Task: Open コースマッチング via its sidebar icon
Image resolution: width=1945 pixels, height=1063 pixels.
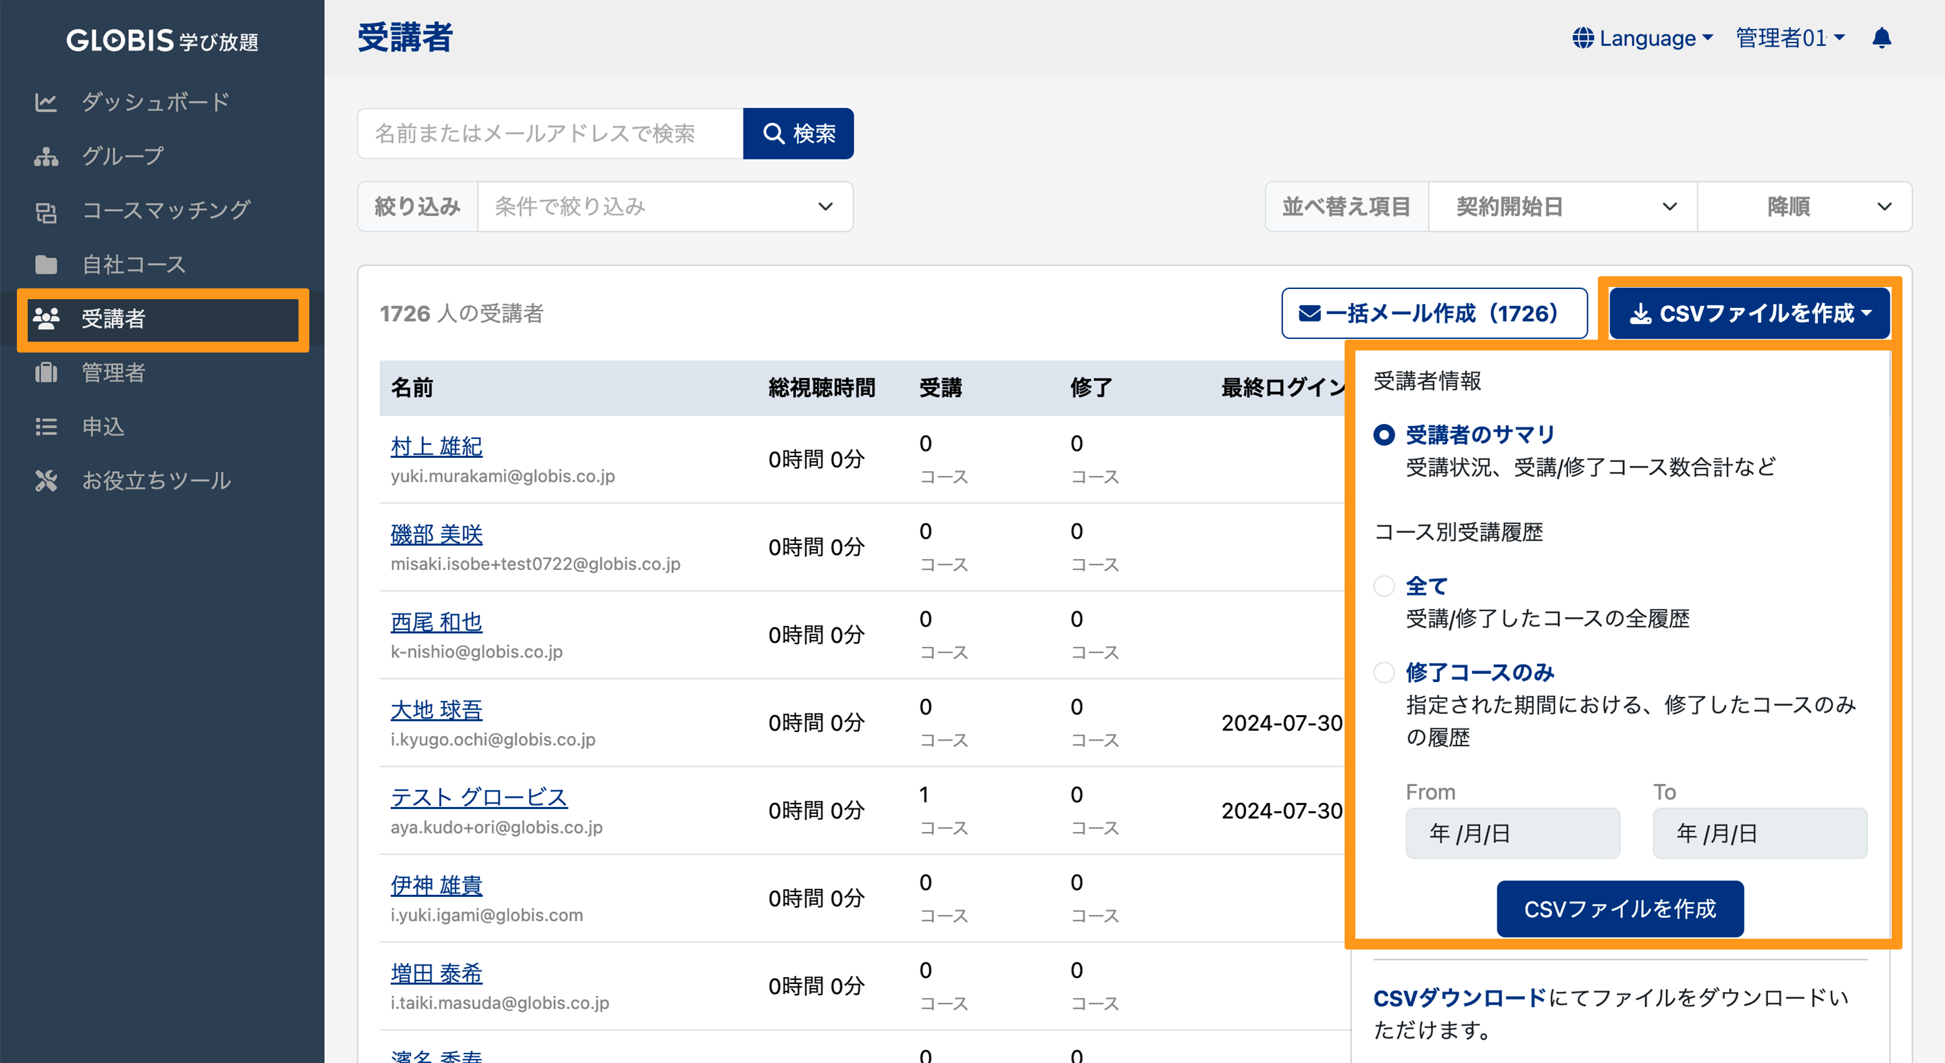Action: coord(47,210)
